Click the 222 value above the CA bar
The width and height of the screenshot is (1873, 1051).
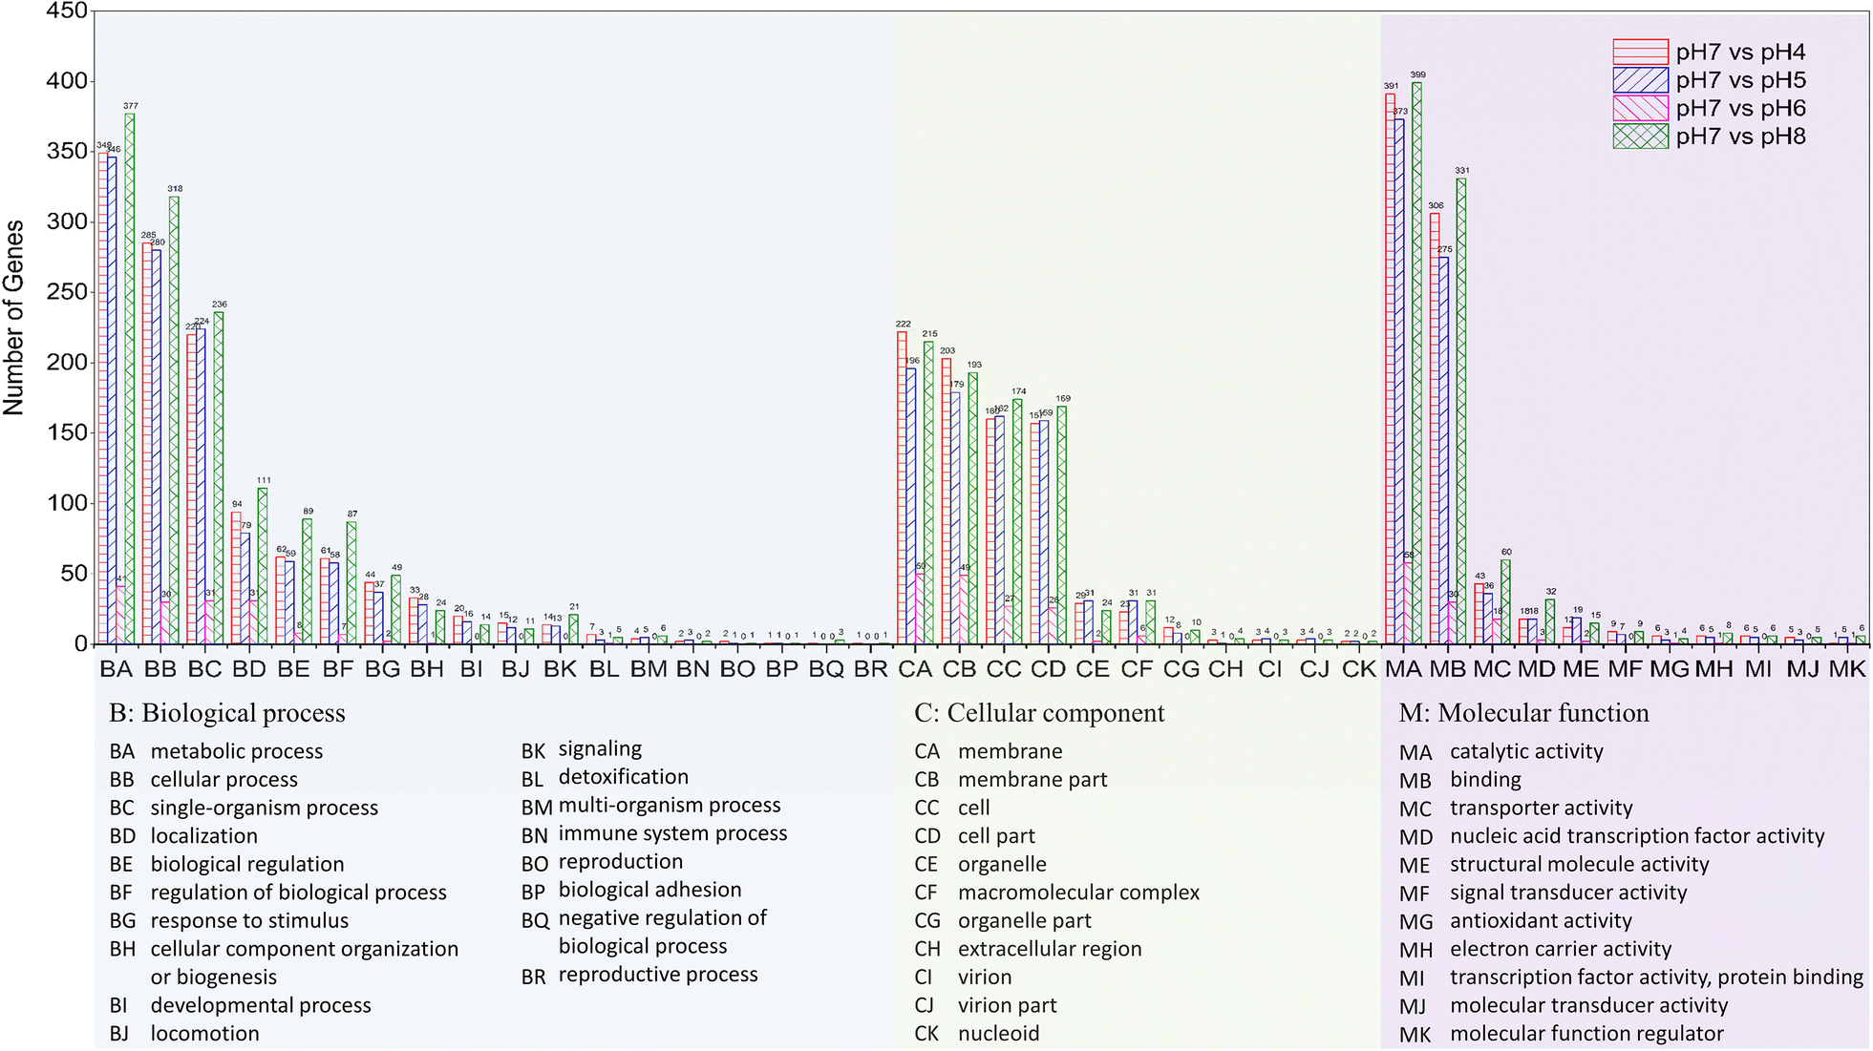pos(904,325)
